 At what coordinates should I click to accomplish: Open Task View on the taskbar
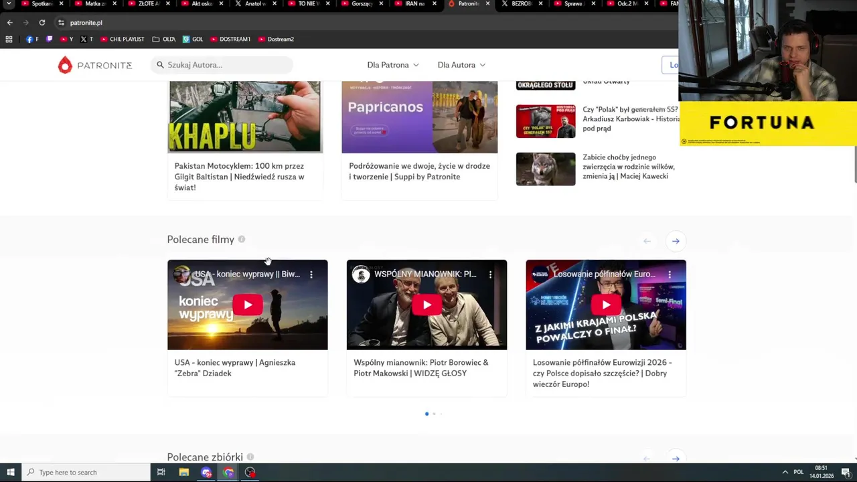[161, 472]
